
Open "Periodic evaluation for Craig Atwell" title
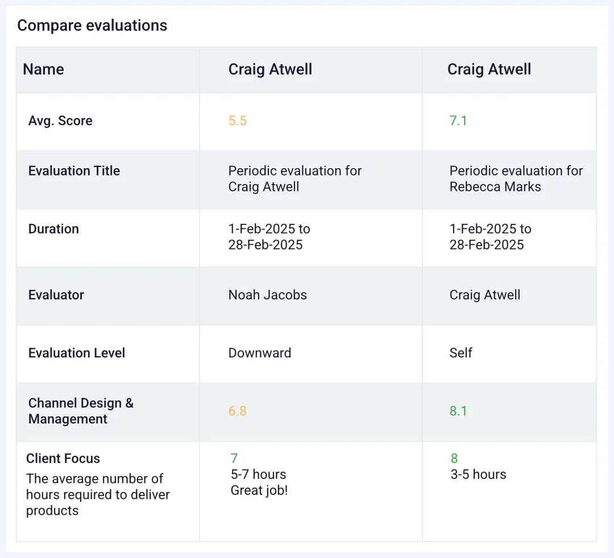(x=294, y=179)
